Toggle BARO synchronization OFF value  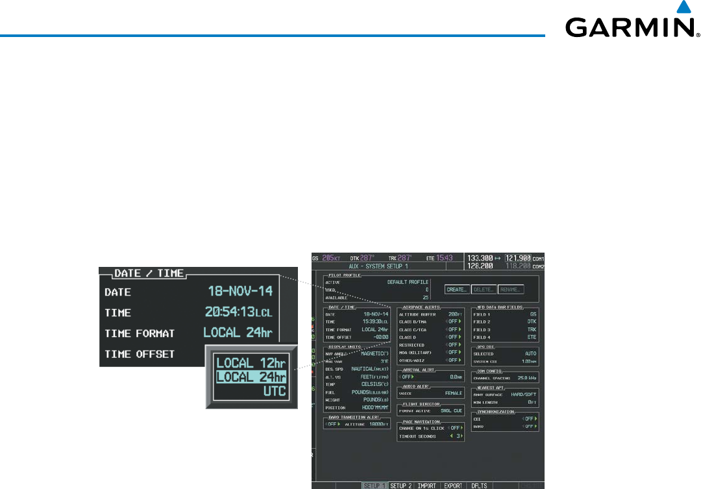(530, 427)
